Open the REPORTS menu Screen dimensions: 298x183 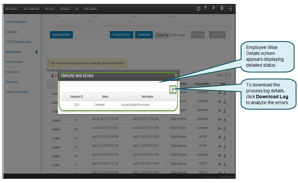click(x=65, y=9)
